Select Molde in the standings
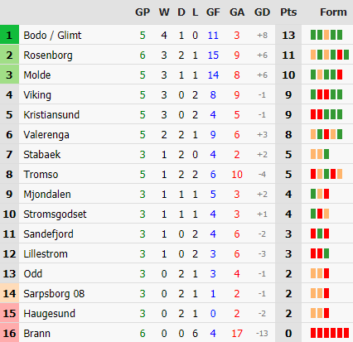 pos(37,75)
